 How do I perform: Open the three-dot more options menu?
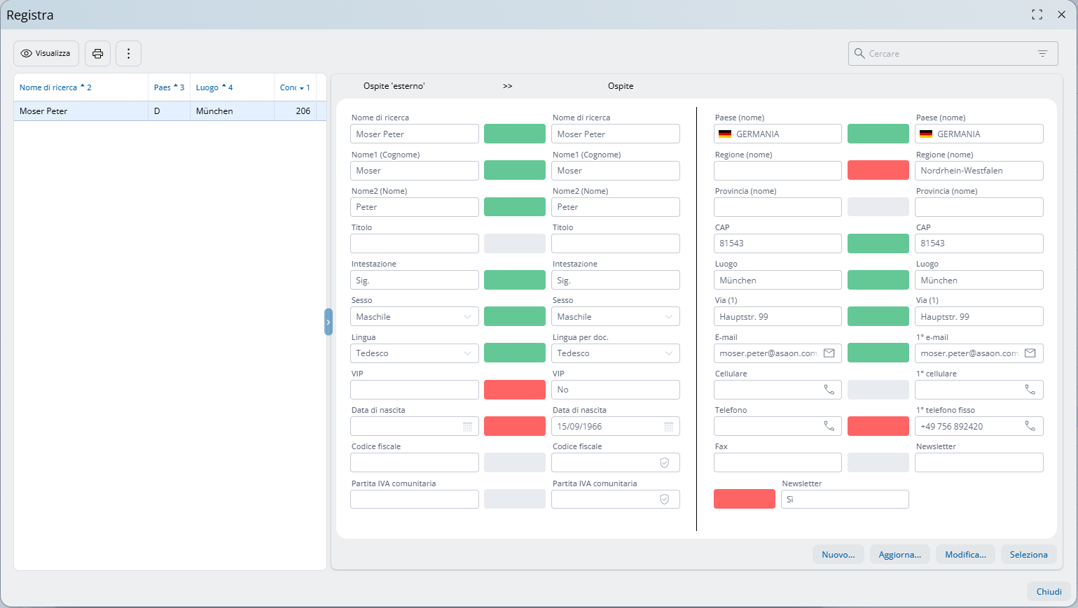128,54
